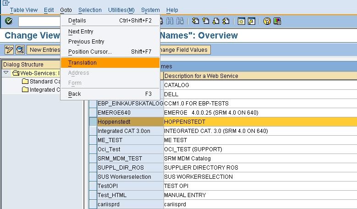
Task: Mark the SUPPL_DIR_ROS row selector
Action: point(93,168)
